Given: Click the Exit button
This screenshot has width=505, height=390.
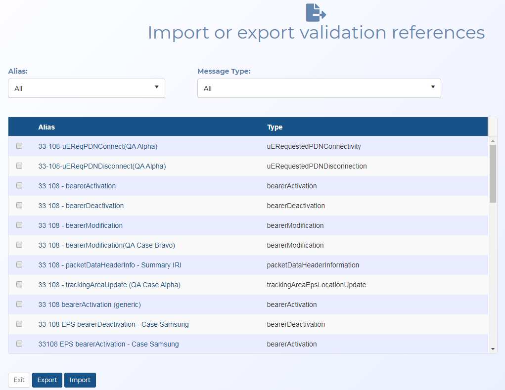Looking at the screenshot, I should [x=19, y=380].
